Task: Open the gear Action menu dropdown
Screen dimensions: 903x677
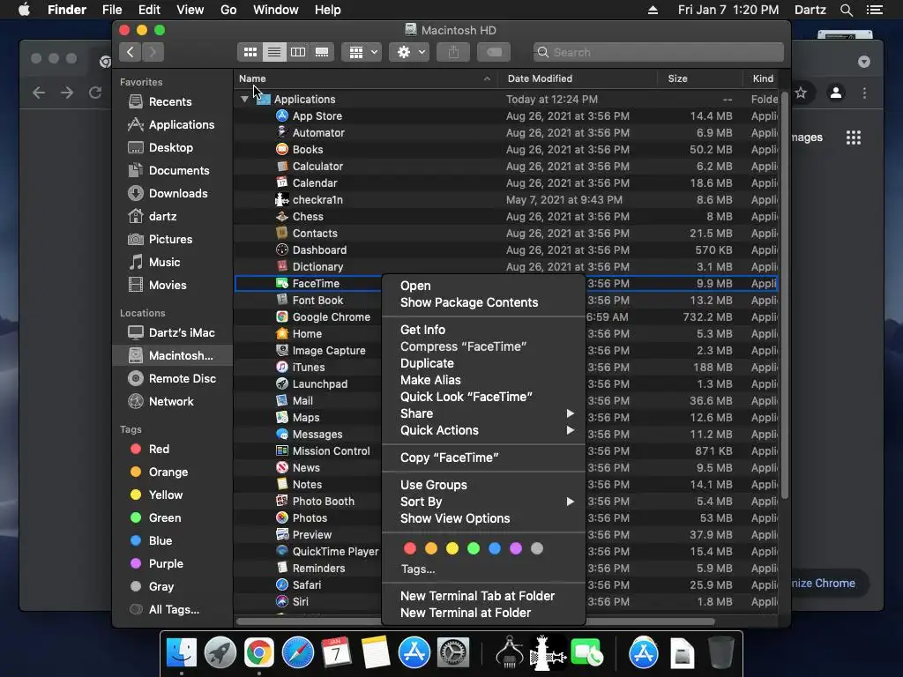Action: [x=409, y=52]
